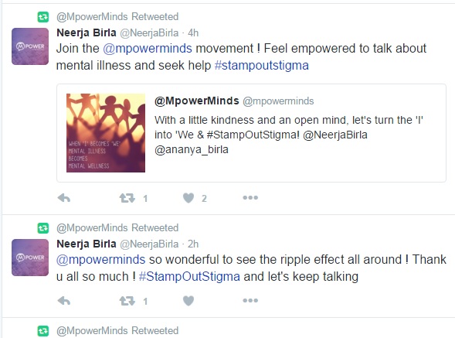Click the green retweeted icon above the first tweet
The image size is (455, 338).
[43, 17]
